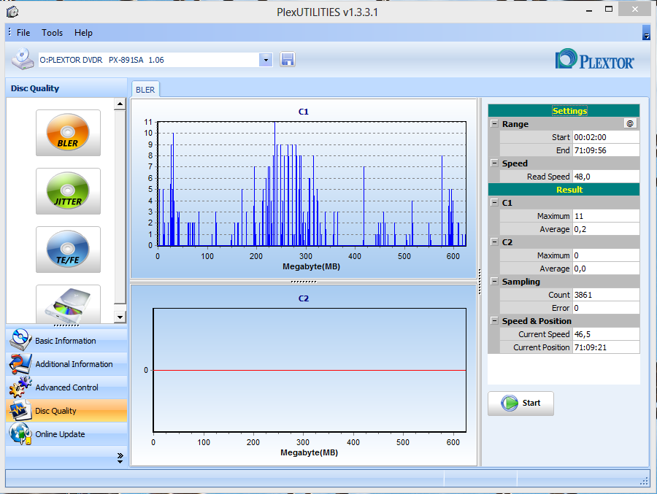Open the File menu
Screen dimensions: 657x494
[23, 33]
